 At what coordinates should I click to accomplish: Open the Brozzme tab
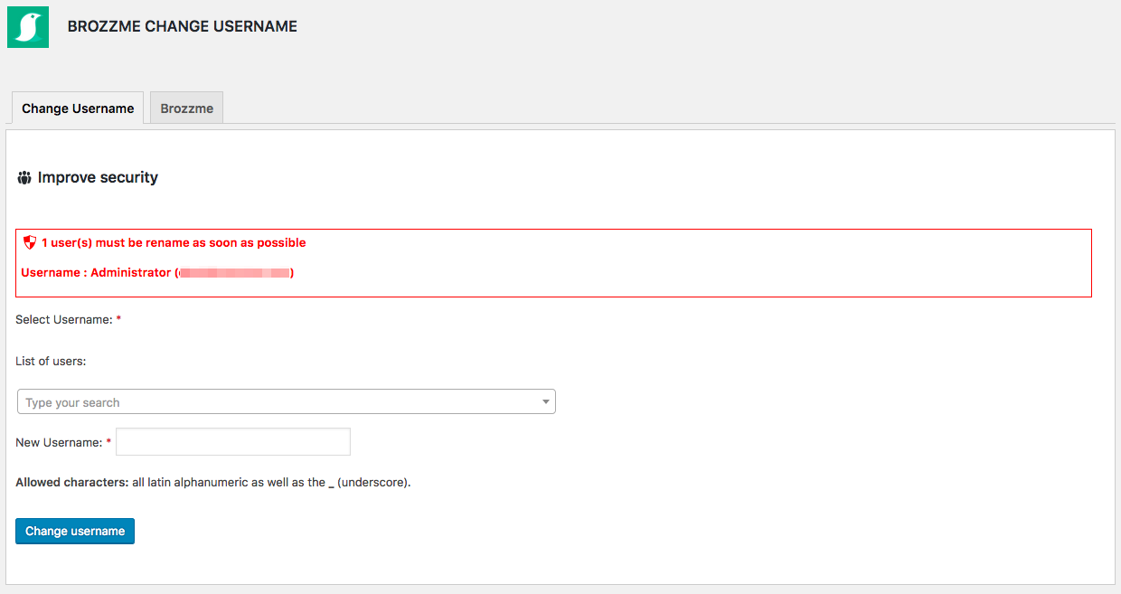pos(187,108)
